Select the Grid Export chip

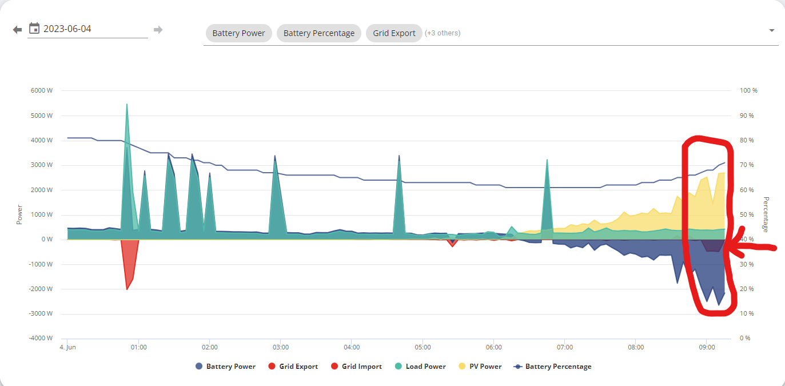(394, 33)
